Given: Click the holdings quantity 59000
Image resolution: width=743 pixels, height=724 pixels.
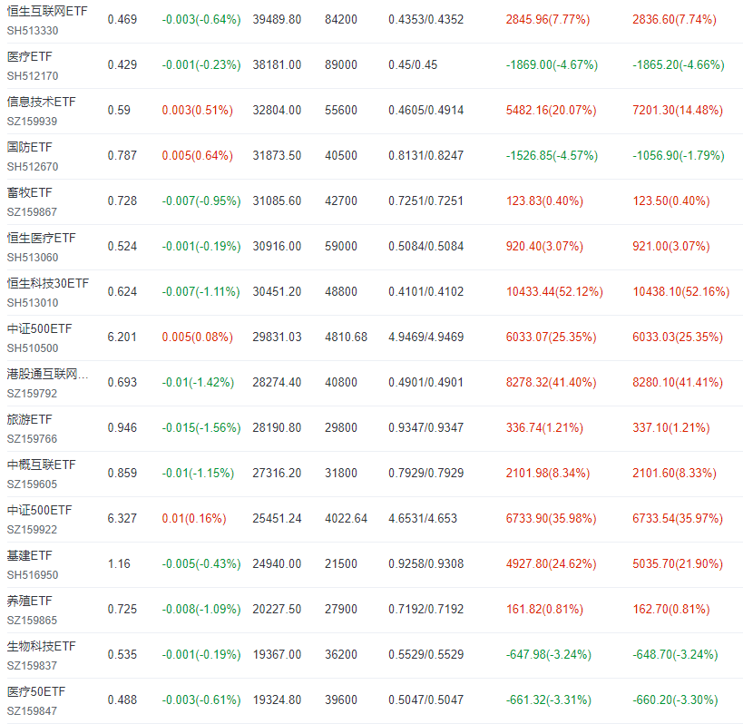Looking at the screenshot, I should click(341, 247).
